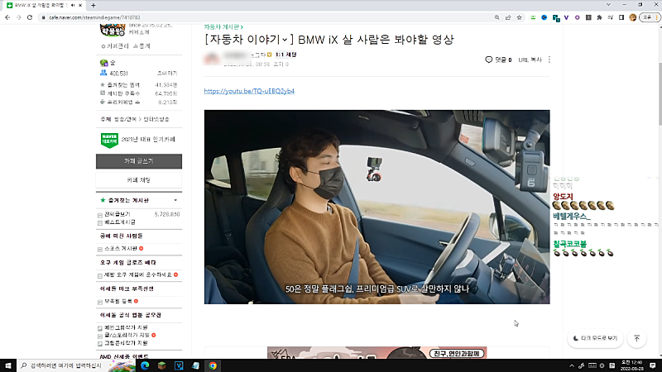Open the 베스트게시글 board
This screenshot has width=662, height=372.
pos(120,222)
